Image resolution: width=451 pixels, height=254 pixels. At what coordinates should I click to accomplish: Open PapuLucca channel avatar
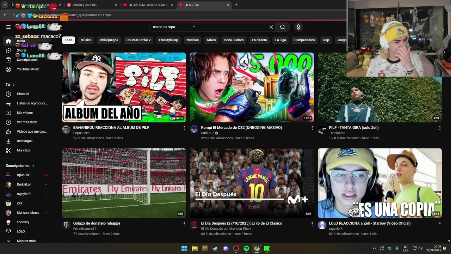point(66,129)
